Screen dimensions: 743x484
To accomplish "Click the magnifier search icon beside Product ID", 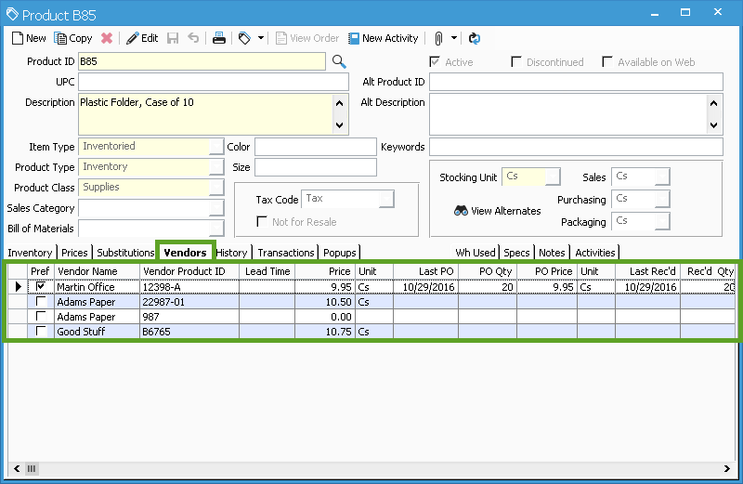I will coord(339,61).
